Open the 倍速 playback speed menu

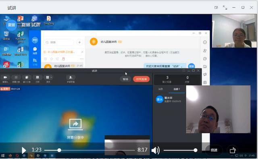tap(214, 150)
